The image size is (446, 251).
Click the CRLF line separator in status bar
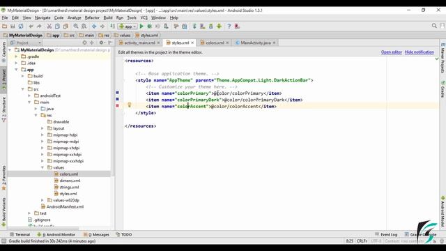tap(362, 241)
